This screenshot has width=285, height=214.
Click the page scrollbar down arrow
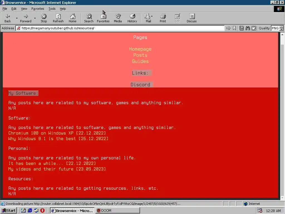coord(282,198)
